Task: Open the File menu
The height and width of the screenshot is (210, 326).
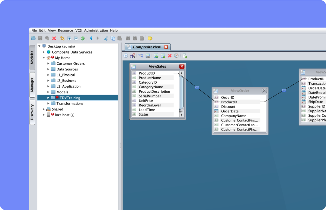Action: (34, 31)
